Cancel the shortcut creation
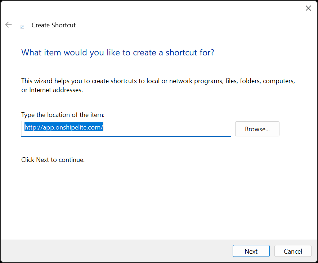This screenshot has height=263, width=318. coord(293,251)
